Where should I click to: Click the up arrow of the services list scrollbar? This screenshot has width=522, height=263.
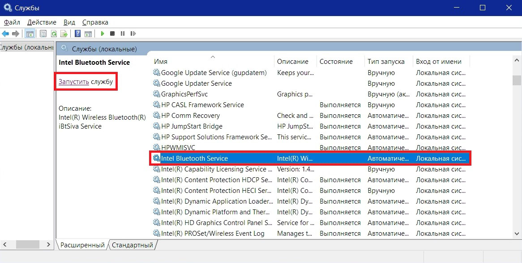[x=517, y=60]
